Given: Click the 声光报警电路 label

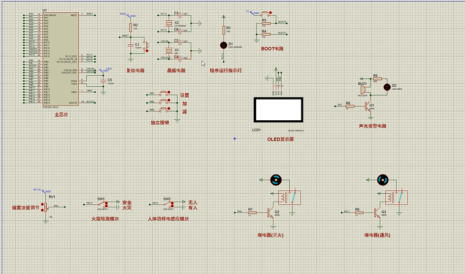Looking at the screenshot, I should (372, 126).
